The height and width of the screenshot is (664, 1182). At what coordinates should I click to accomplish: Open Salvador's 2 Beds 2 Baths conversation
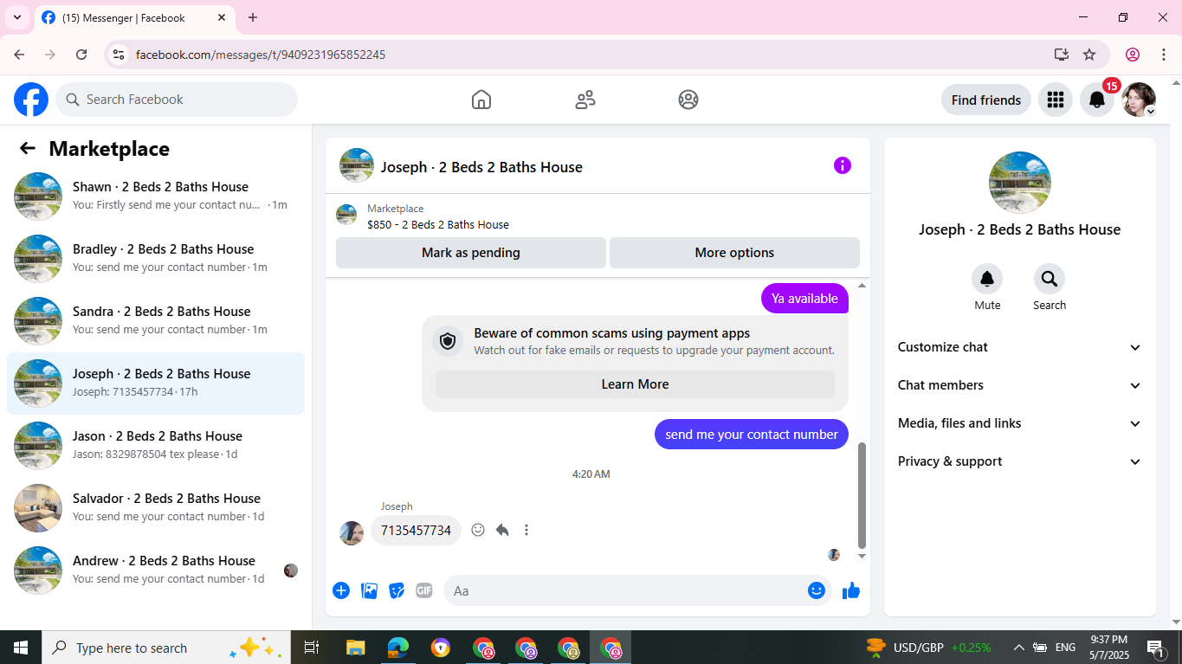tap(156, 508)
